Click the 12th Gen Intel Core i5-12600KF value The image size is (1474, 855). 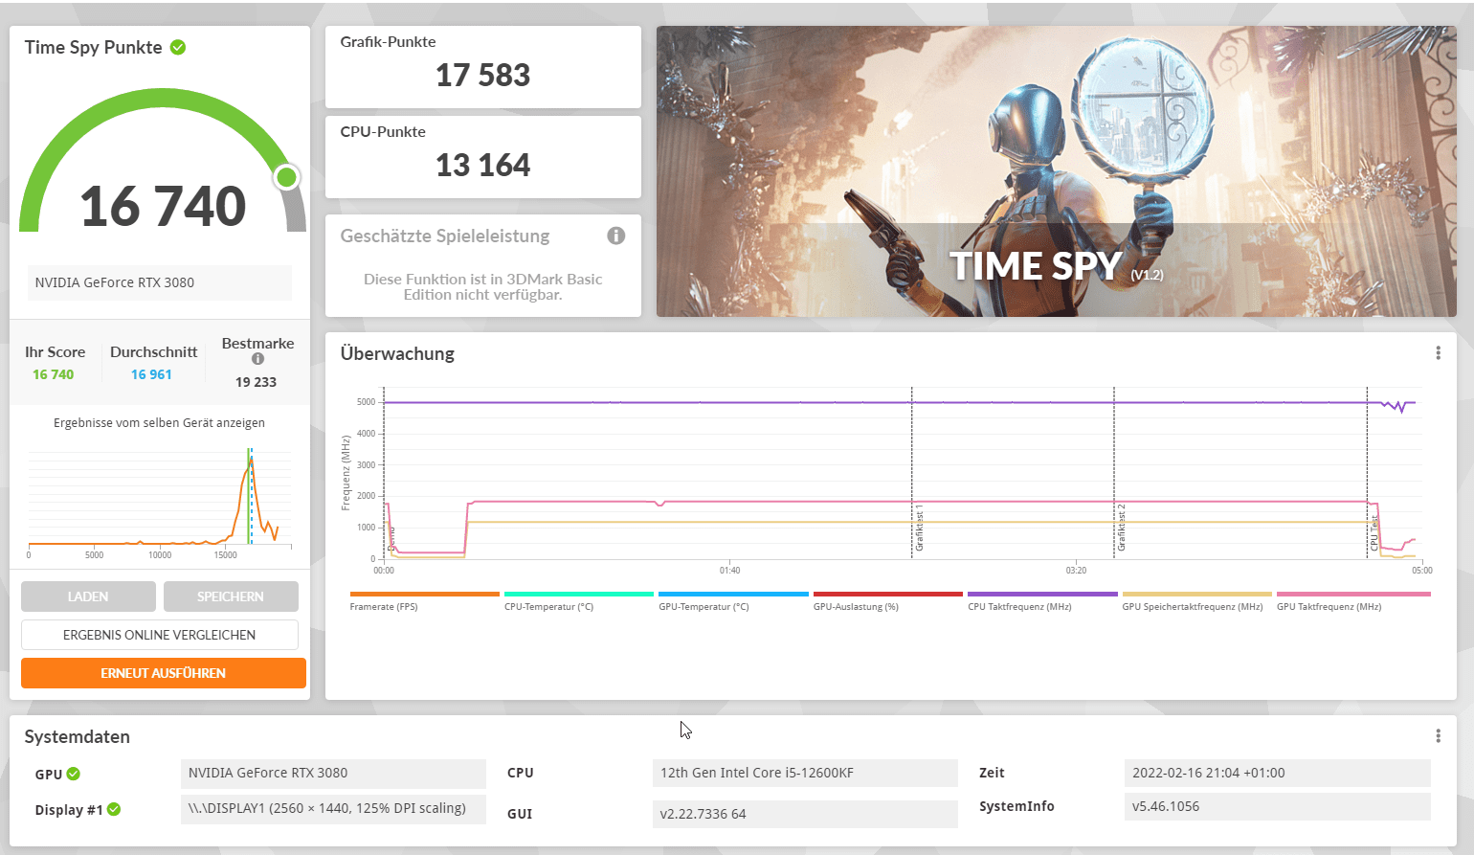point(804,774)
